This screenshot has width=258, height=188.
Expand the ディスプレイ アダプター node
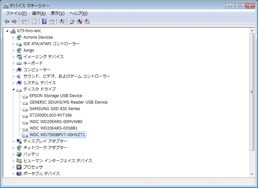tap(13, 141)
